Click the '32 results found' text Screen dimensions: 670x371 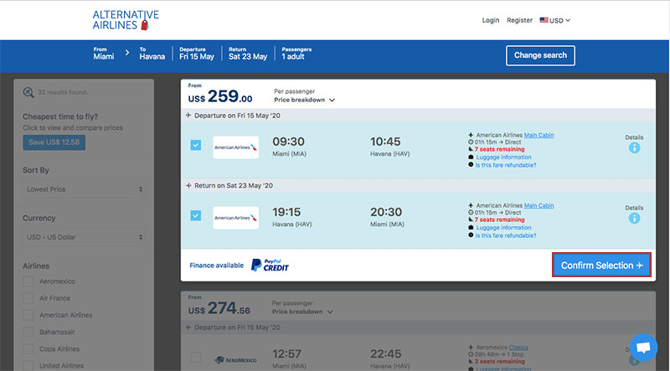(x=63, y=92)
